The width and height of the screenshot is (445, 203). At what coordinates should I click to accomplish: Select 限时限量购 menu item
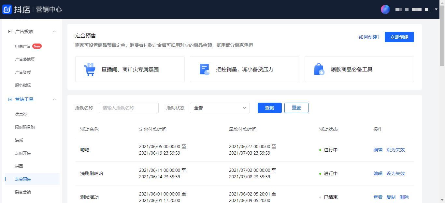(x=25, y=127)
